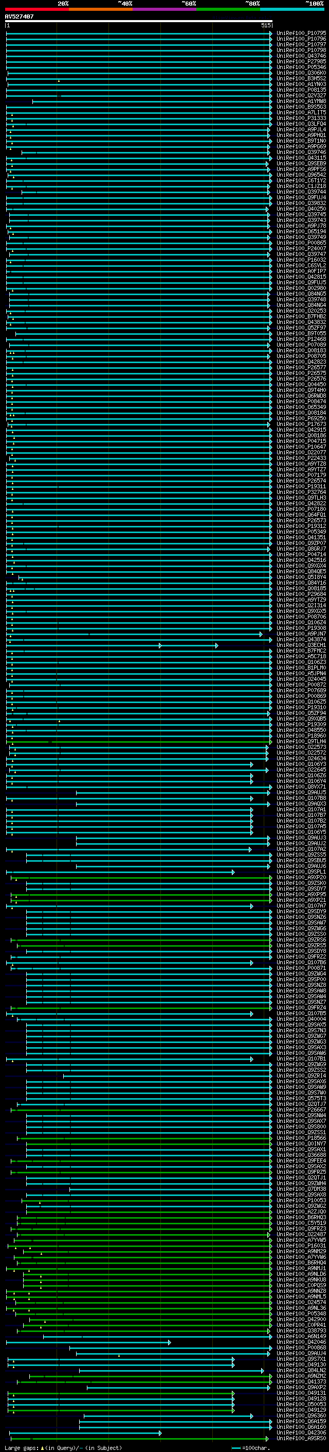
Task: Open hit UniRef100_Q96360
Action: click(301, 1415)
